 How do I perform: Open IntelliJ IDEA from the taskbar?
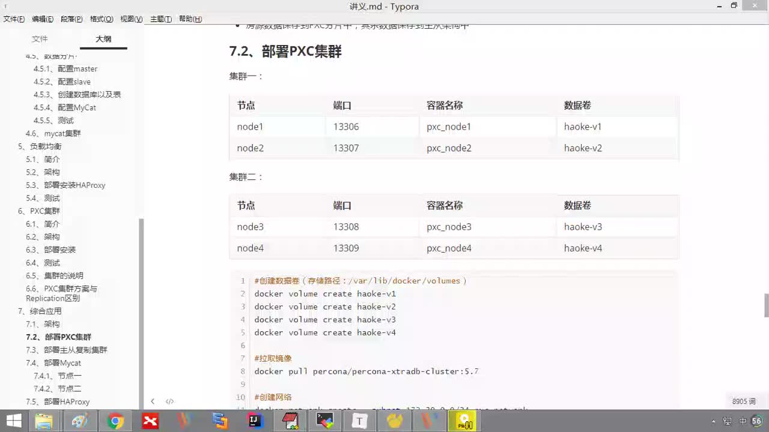coord(255,421)
